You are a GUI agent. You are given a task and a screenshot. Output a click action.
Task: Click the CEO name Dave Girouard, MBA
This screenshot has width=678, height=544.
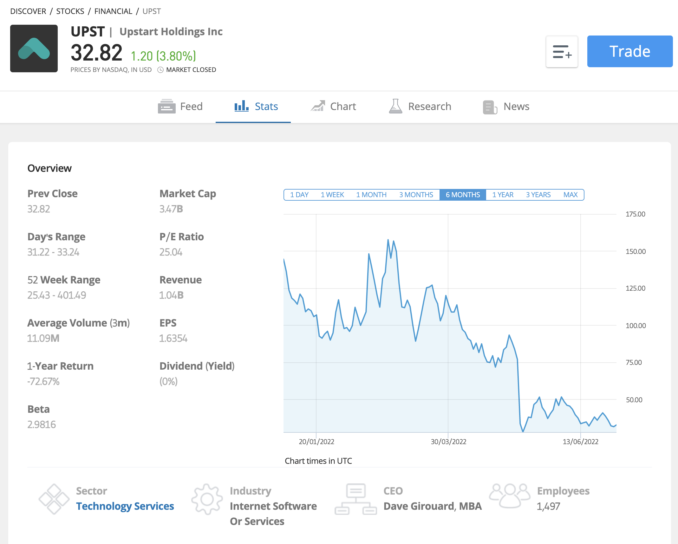click(x=433, y=506)
